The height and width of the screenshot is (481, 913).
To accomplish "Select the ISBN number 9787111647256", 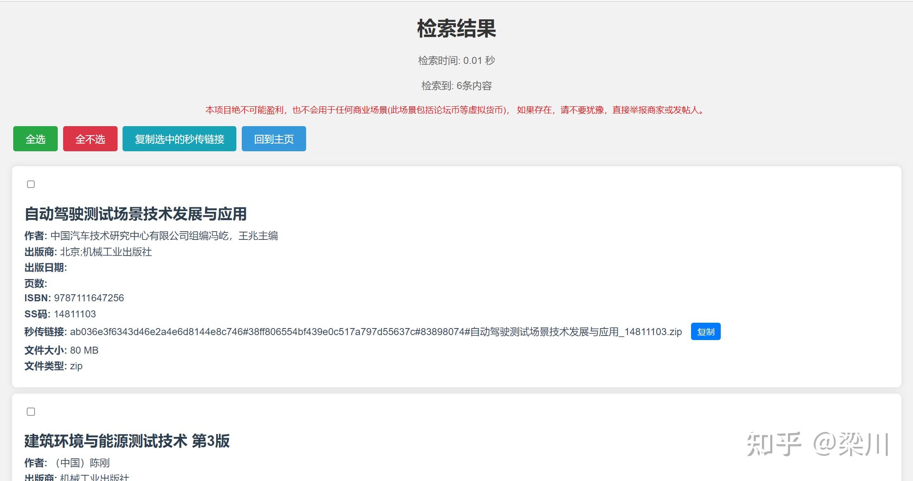I will [x=89, y=298].
